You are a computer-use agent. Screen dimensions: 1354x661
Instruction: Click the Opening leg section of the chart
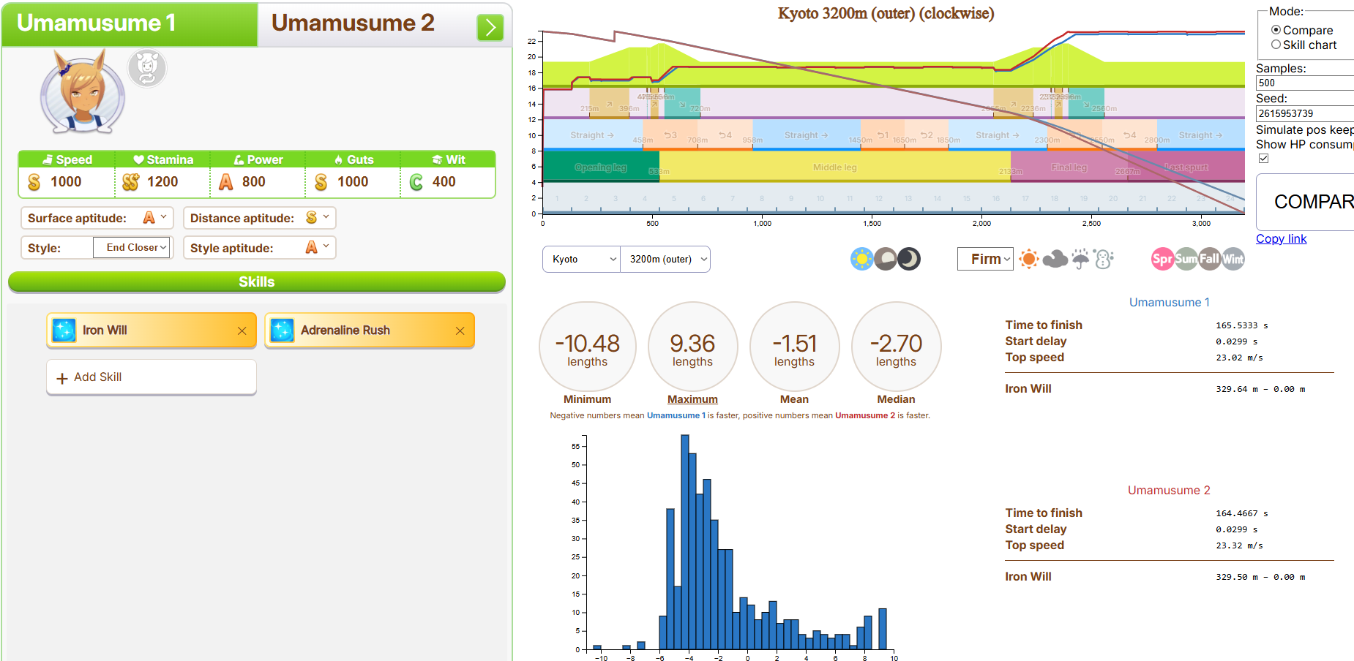pos(601,167)
